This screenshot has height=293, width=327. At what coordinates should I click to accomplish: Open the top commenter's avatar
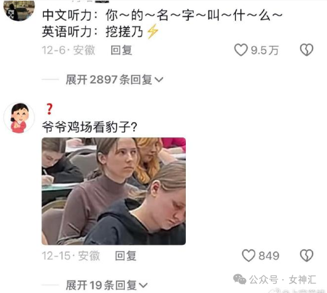(x=19, y=11)
